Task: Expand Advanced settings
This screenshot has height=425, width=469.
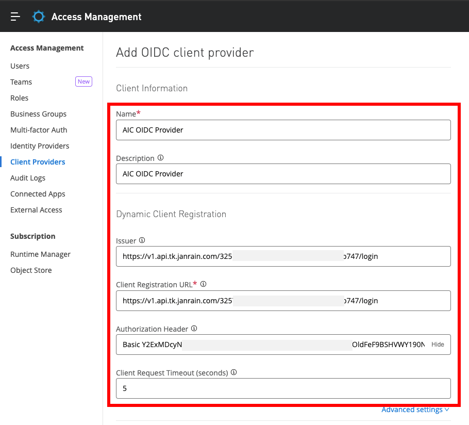Action: click(415, 410)
